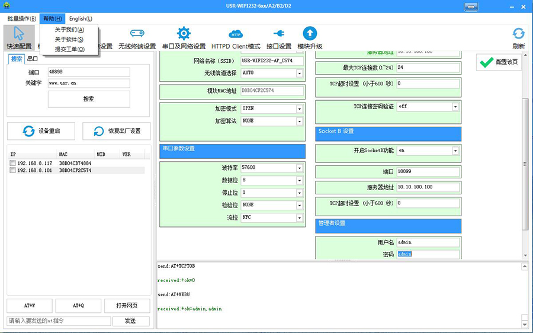533x333 pixels.
Task: Select the 快速配置 quick config cursor icon
Action: pyautogui.click(x=19, y=34)
